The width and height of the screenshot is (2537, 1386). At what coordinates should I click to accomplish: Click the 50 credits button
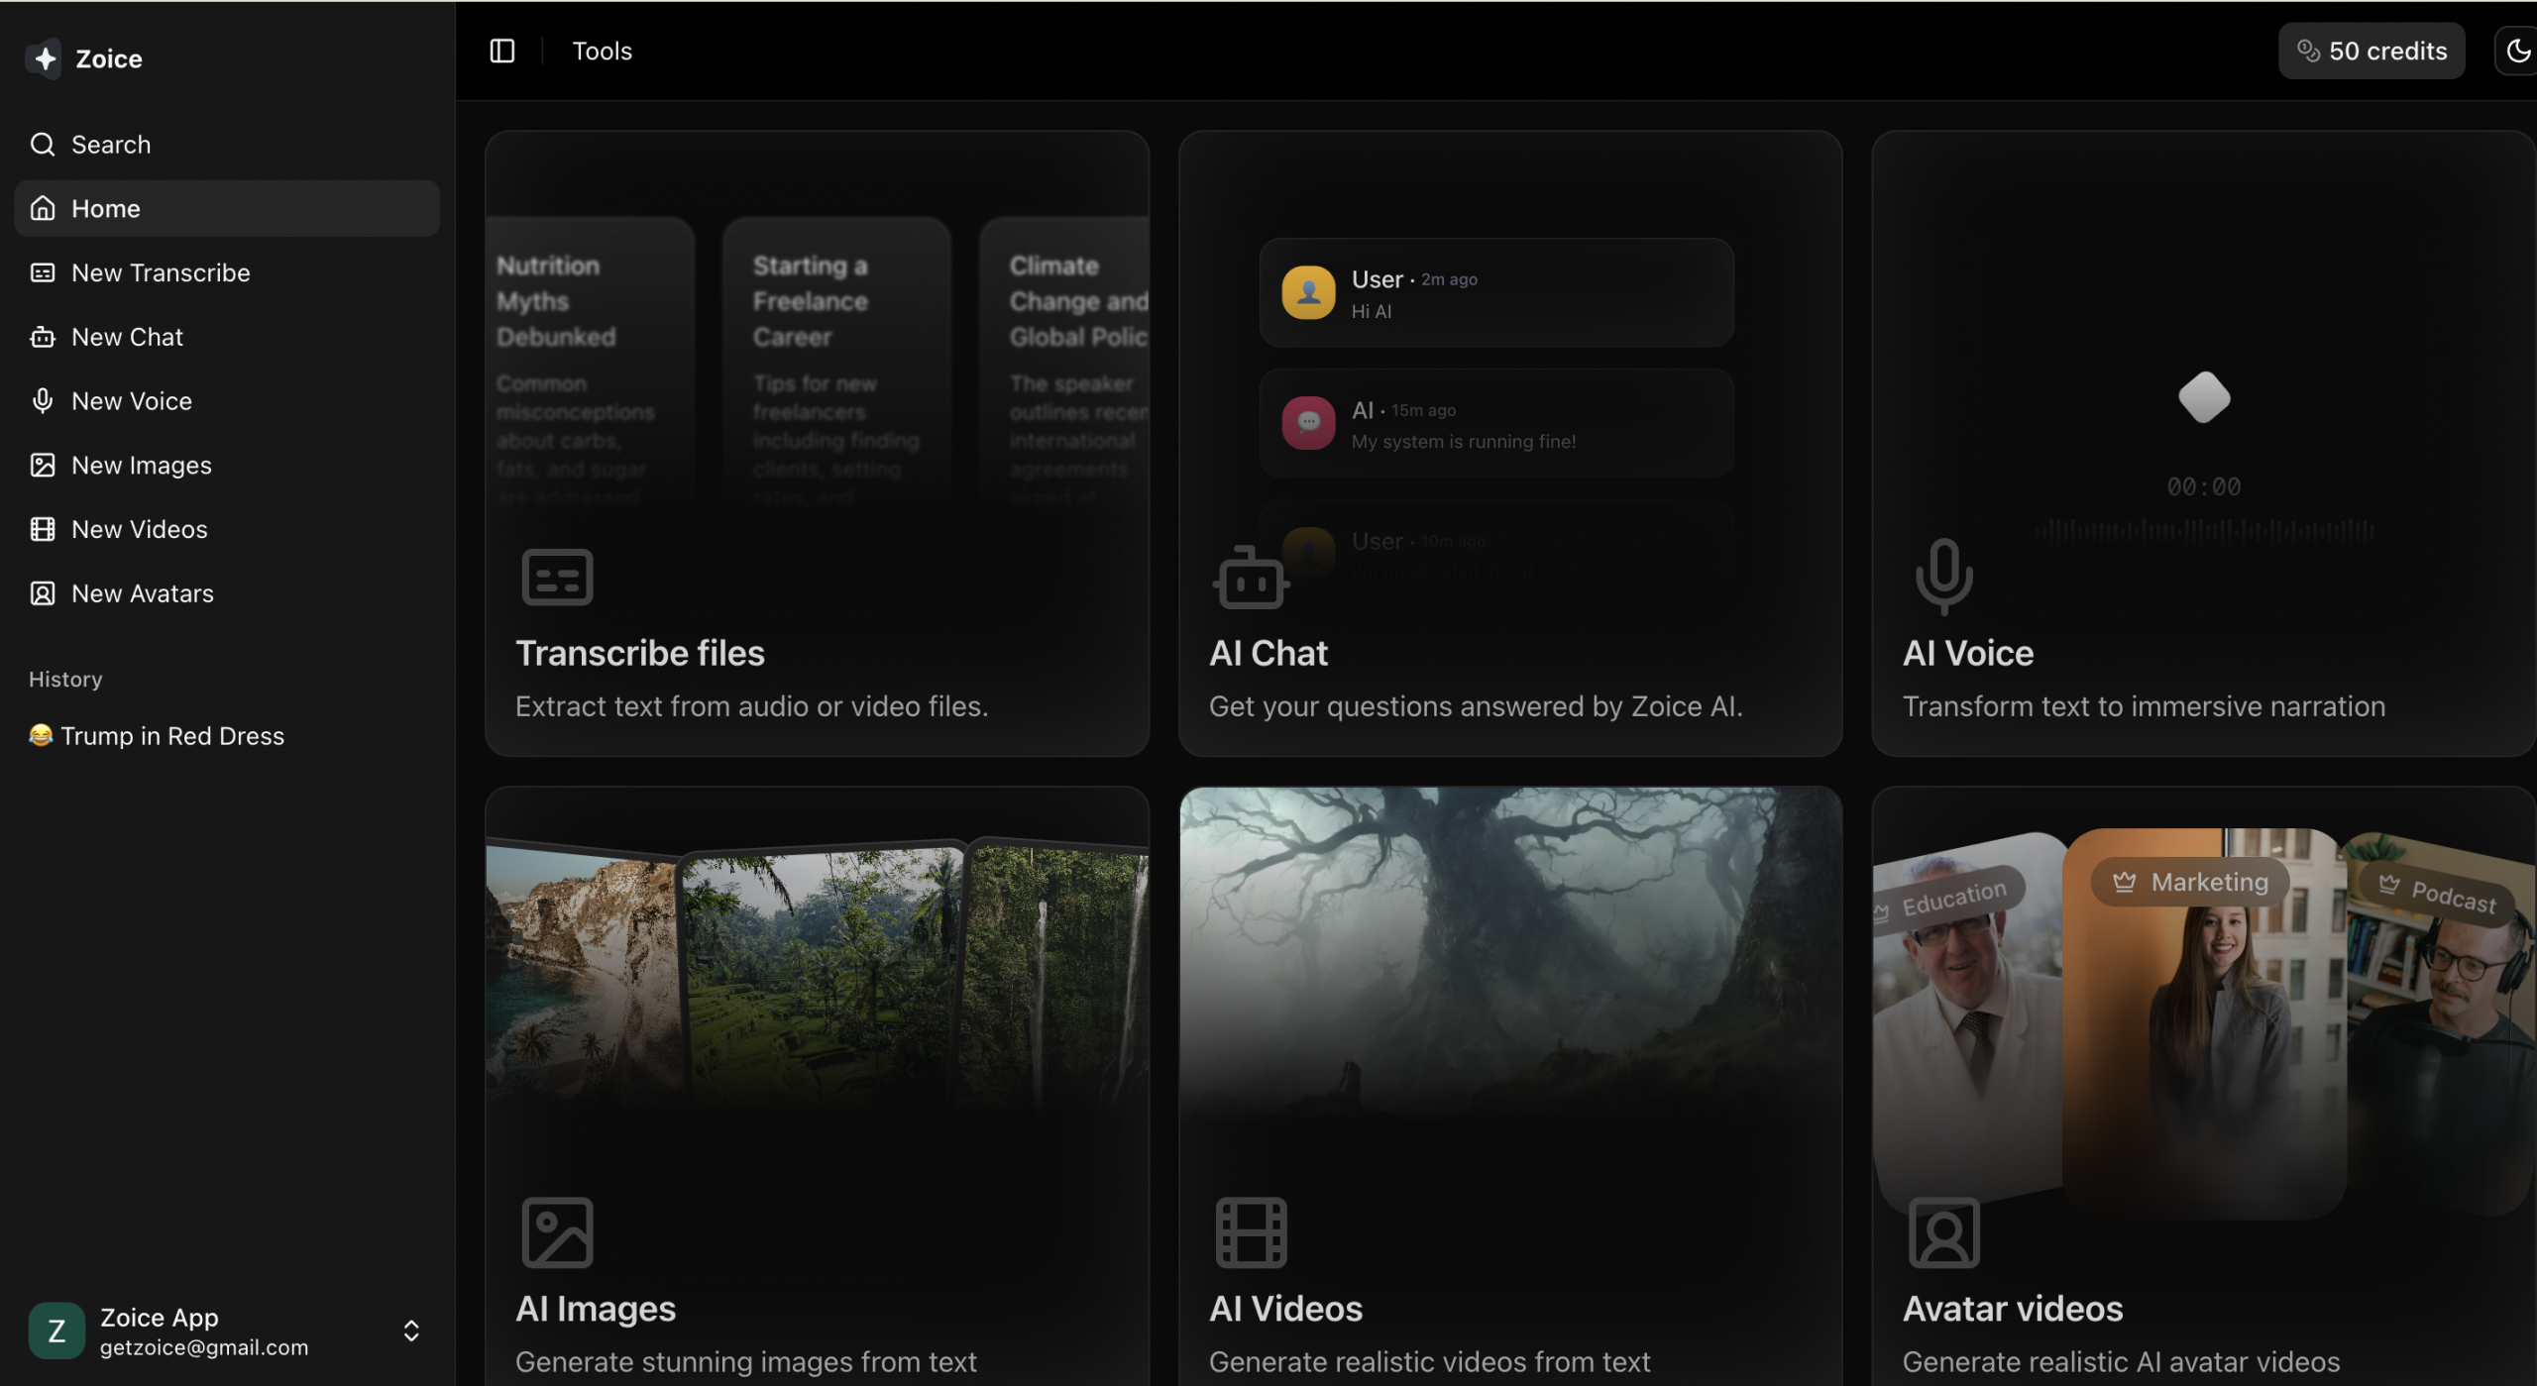(x=2371, y=51)
